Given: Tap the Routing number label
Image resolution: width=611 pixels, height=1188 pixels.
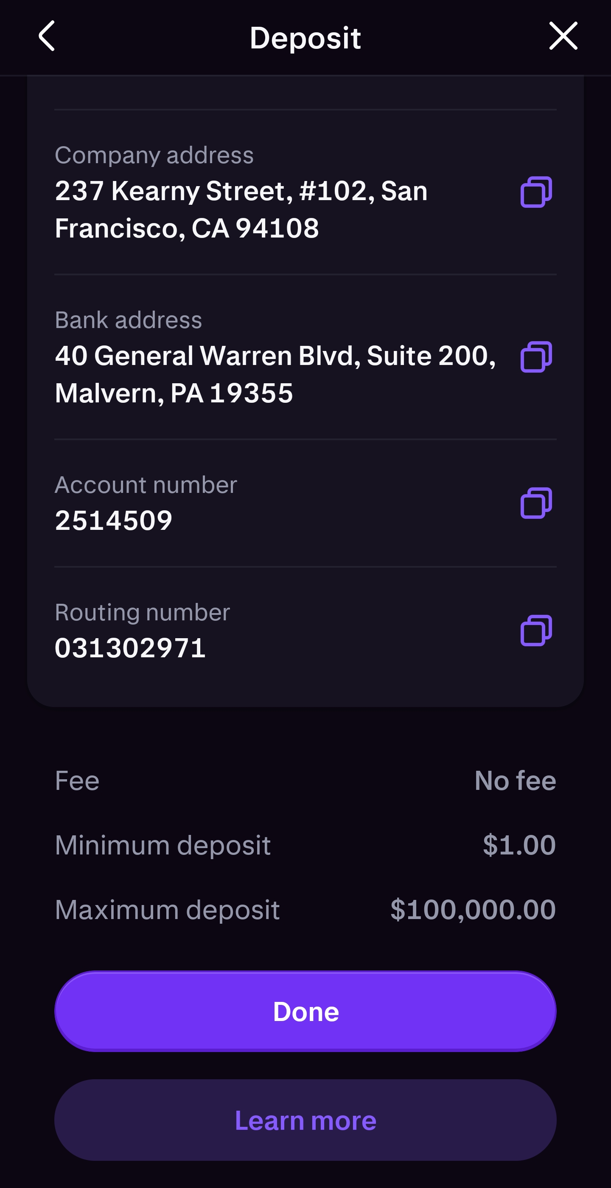Looking at the screenshot, I should coord(142,612).
